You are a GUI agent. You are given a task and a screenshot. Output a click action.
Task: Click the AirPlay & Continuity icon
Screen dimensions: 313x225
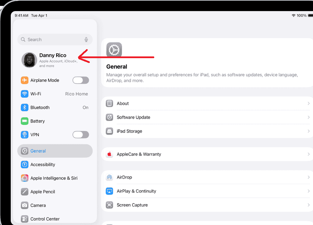(x=110, y=191)
